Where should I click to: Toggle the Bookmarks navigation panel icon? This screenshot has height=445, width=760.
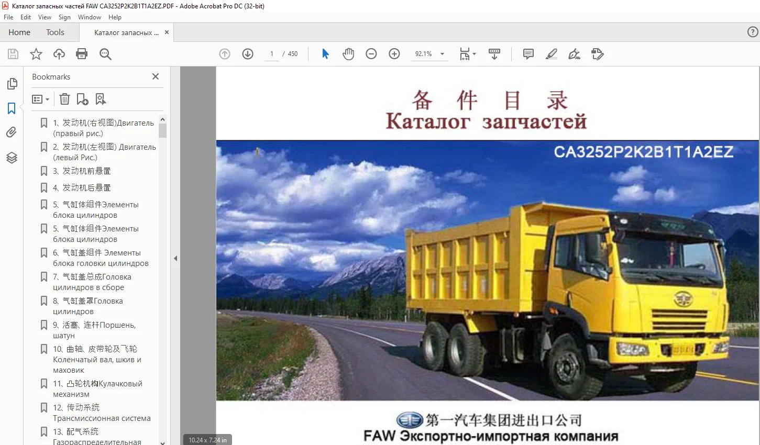coord(12,108)
